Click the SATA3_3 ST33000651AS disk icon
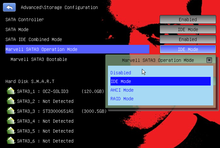Image resolution: width=220 pixels, height=148 pixels. point(11,111)
